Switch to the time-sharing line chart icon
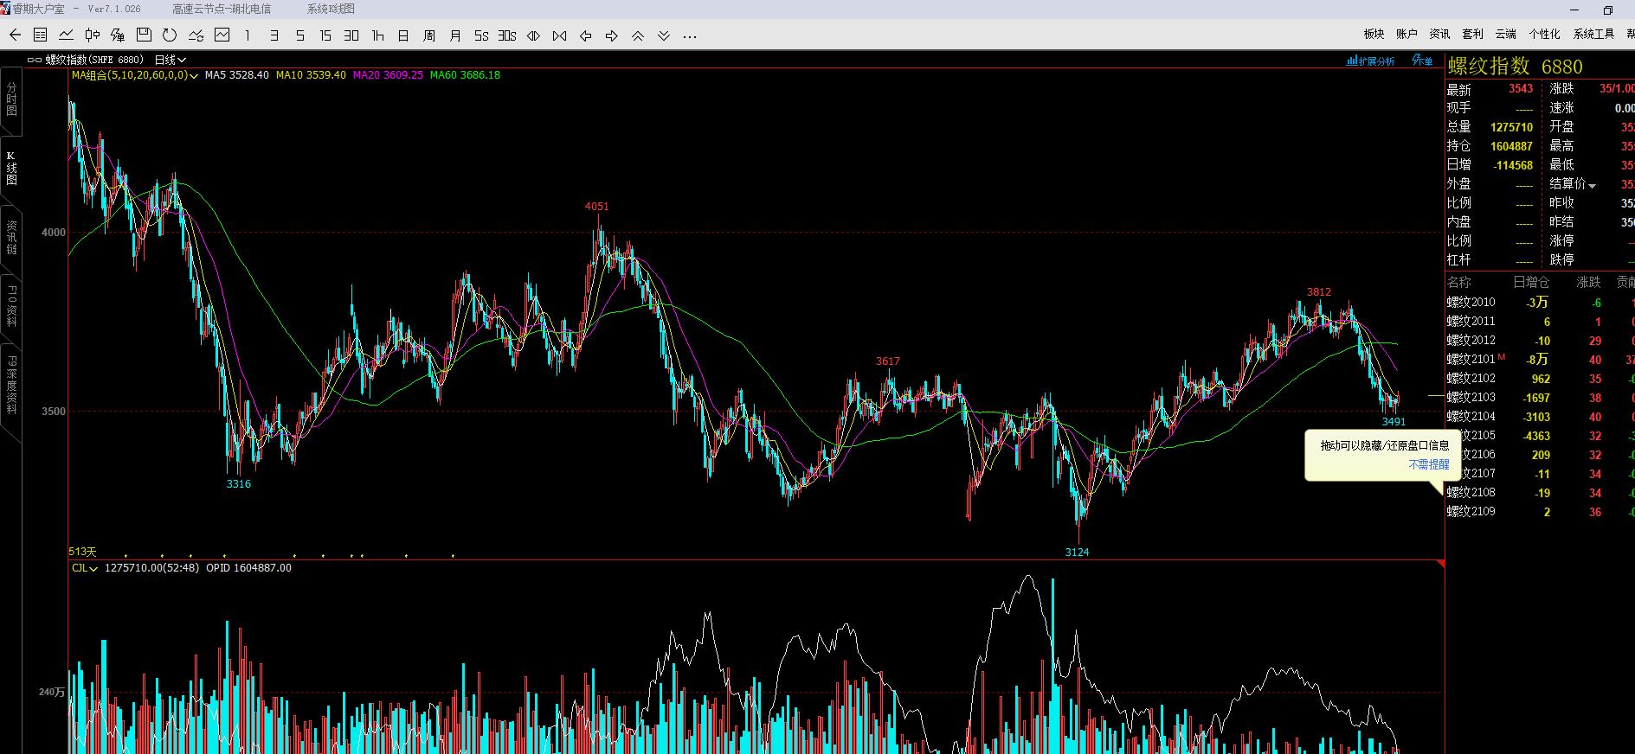 (x=66, y=35)
